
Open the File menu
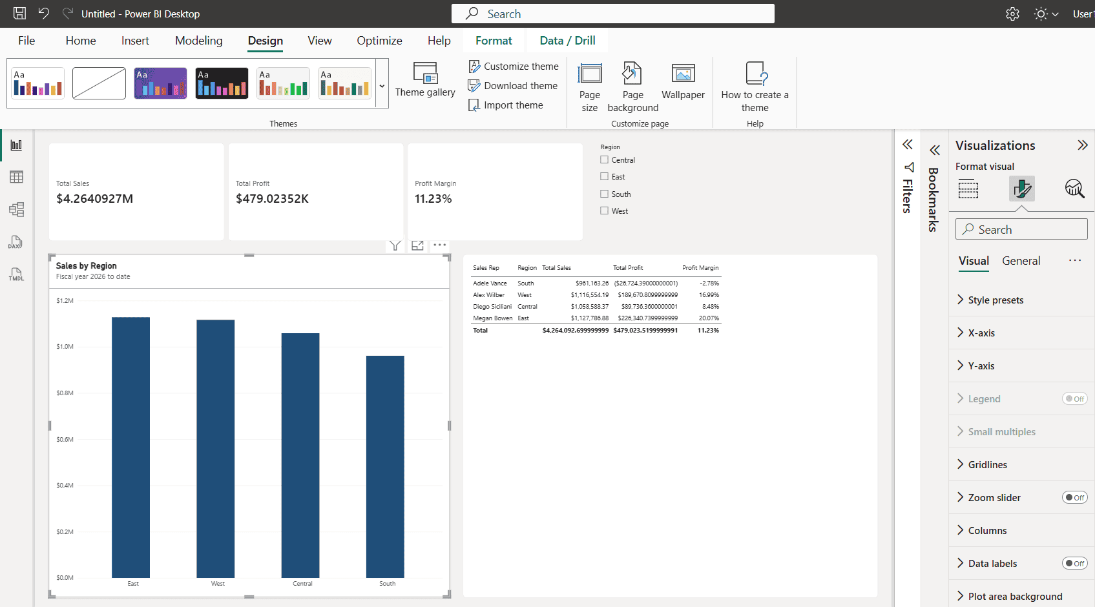26,41
